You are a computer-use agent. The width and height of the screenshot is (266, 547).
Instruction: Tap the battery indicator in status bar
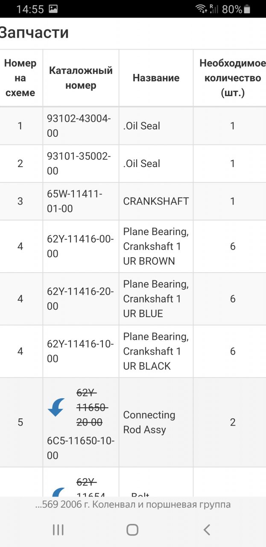247,9
